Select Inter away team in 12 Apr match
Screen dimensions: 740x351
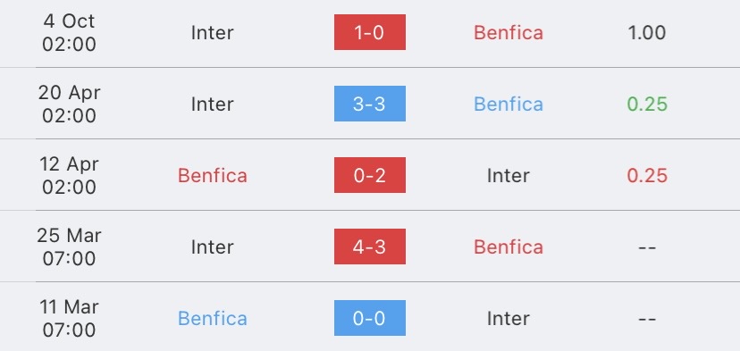[x=509, y=175]
